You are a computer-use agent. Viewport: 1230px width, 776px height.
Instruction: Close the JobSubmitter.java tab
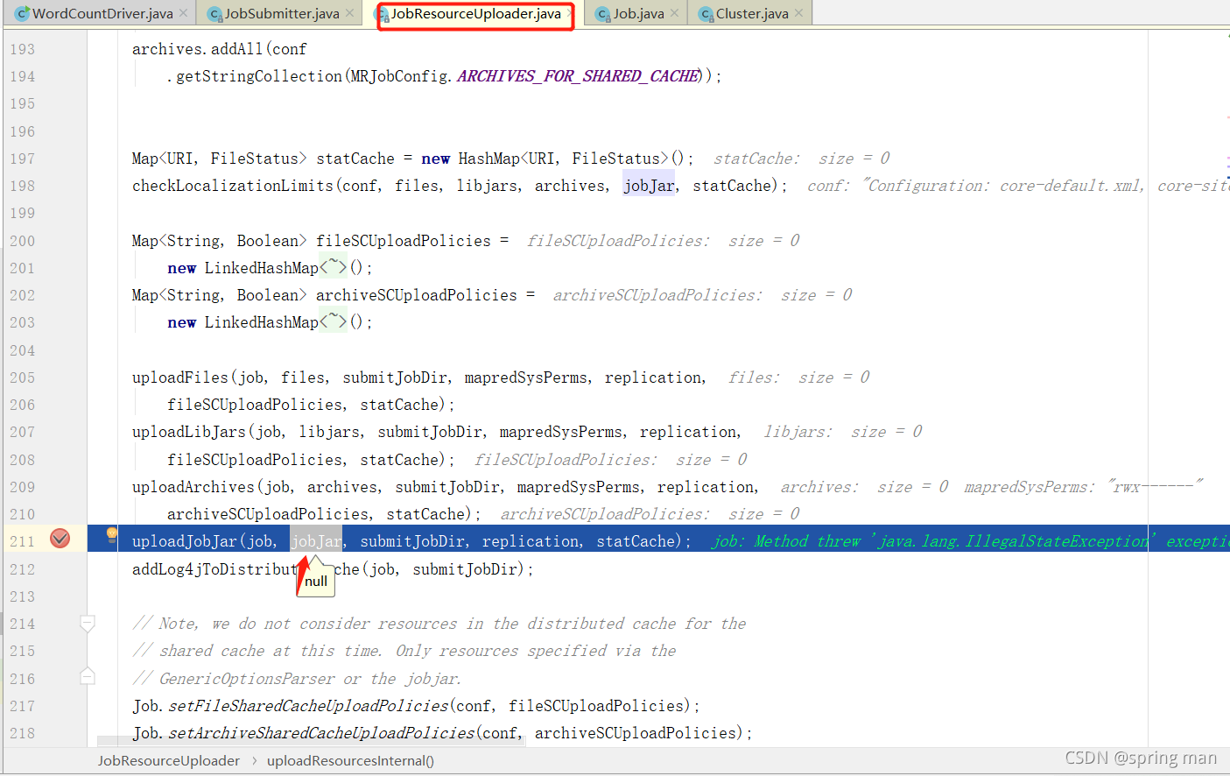pyautogui.click(x=349, y=13)
